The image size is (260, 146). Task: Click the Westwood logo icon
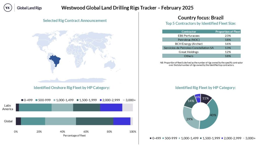point(8,8)
